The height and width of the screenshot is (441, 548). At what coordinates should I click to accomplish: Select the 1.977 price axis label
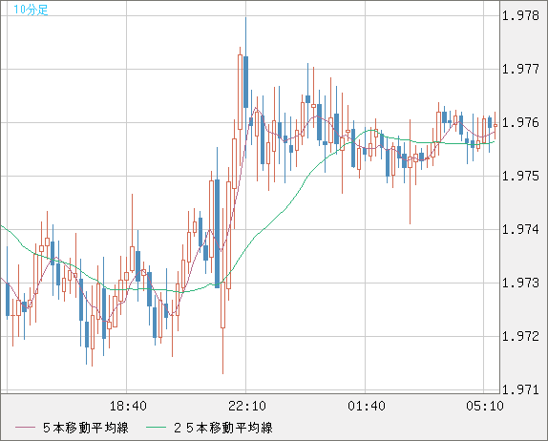[520, 69]
